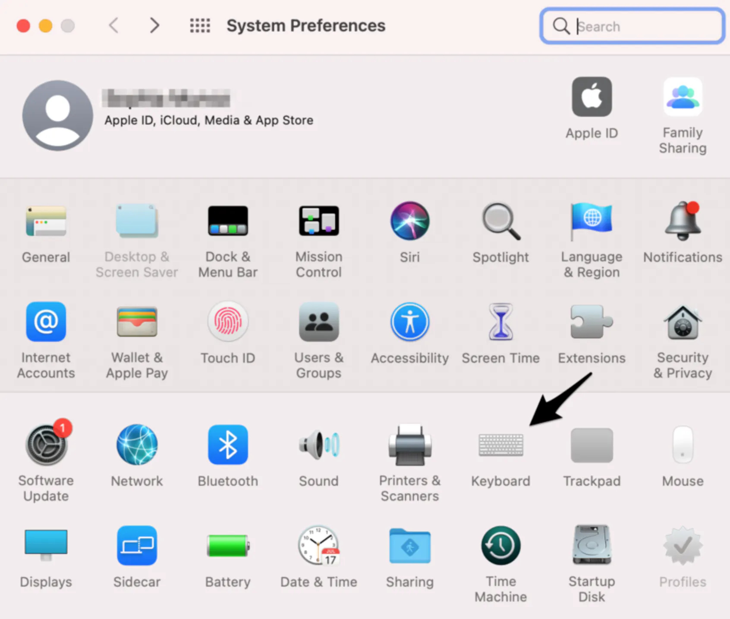Open Startup Disk settings
The width and height of the screenshot is (730, 619).
[592, 545]
